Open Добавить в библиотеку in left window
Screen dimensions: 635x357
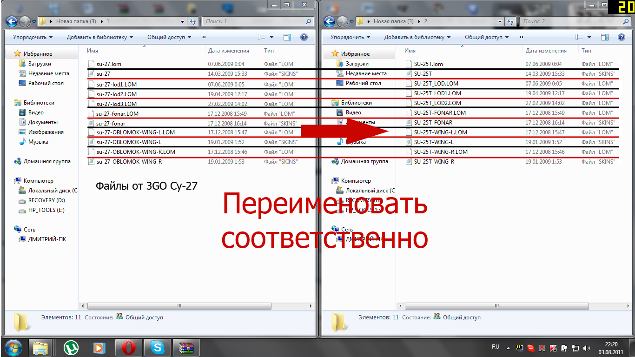pos(99,37)
